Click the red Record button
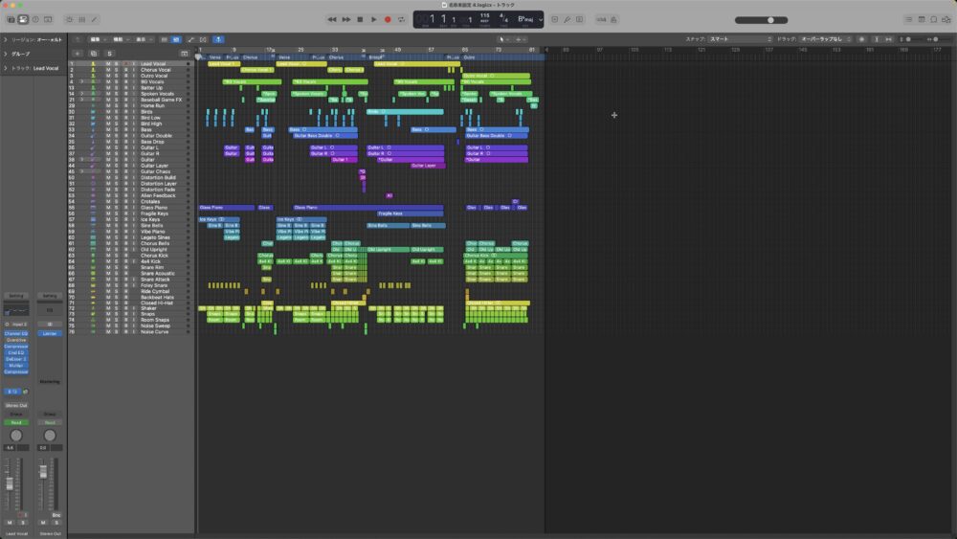The width and height of the screenshot is (957, 539). click(x=388, y=19)
